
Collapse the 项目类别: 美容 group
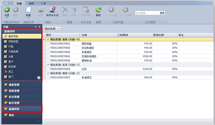click(48, 65)
